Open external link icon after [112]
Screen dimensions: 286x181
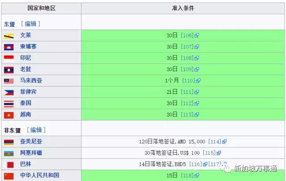(x=197, y=104)
